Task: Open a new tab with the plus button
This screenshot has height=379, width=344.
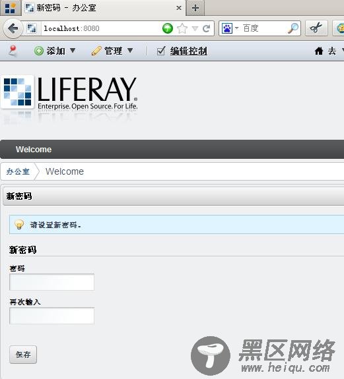Action: tap(195, 8)
